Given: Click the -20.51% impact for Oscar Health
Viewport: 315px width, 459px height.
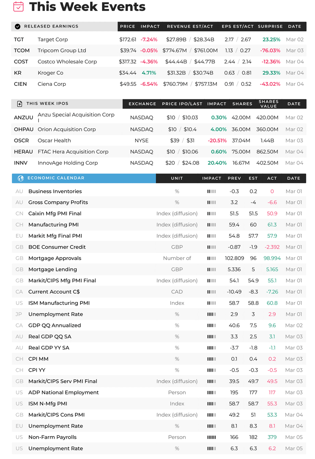Looking at the screenshot, I should 217,141.
